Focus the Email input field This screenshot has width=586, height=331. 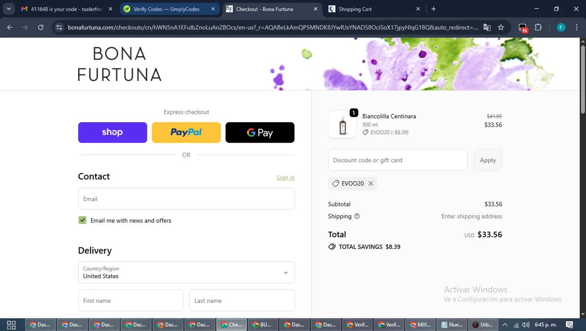(186, 199)
